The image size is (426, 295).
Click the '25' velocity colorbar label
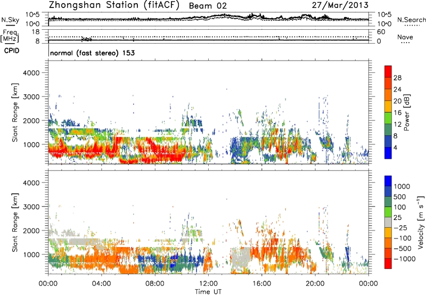398,218
